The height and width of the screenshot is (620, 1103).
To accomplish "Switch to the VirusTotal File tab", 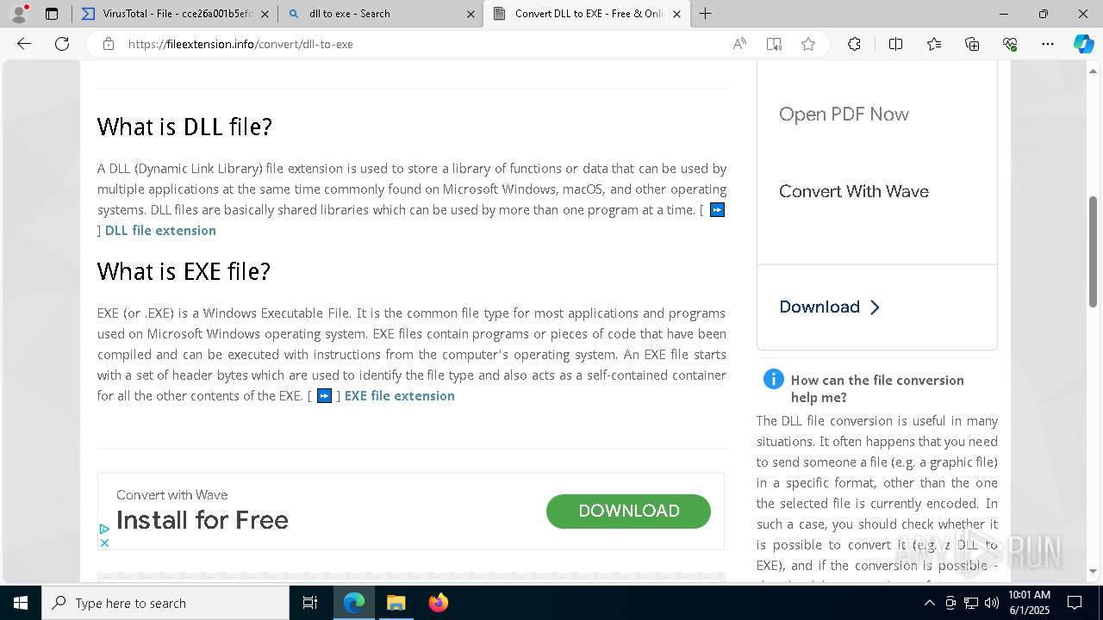I will click(176, 14).
